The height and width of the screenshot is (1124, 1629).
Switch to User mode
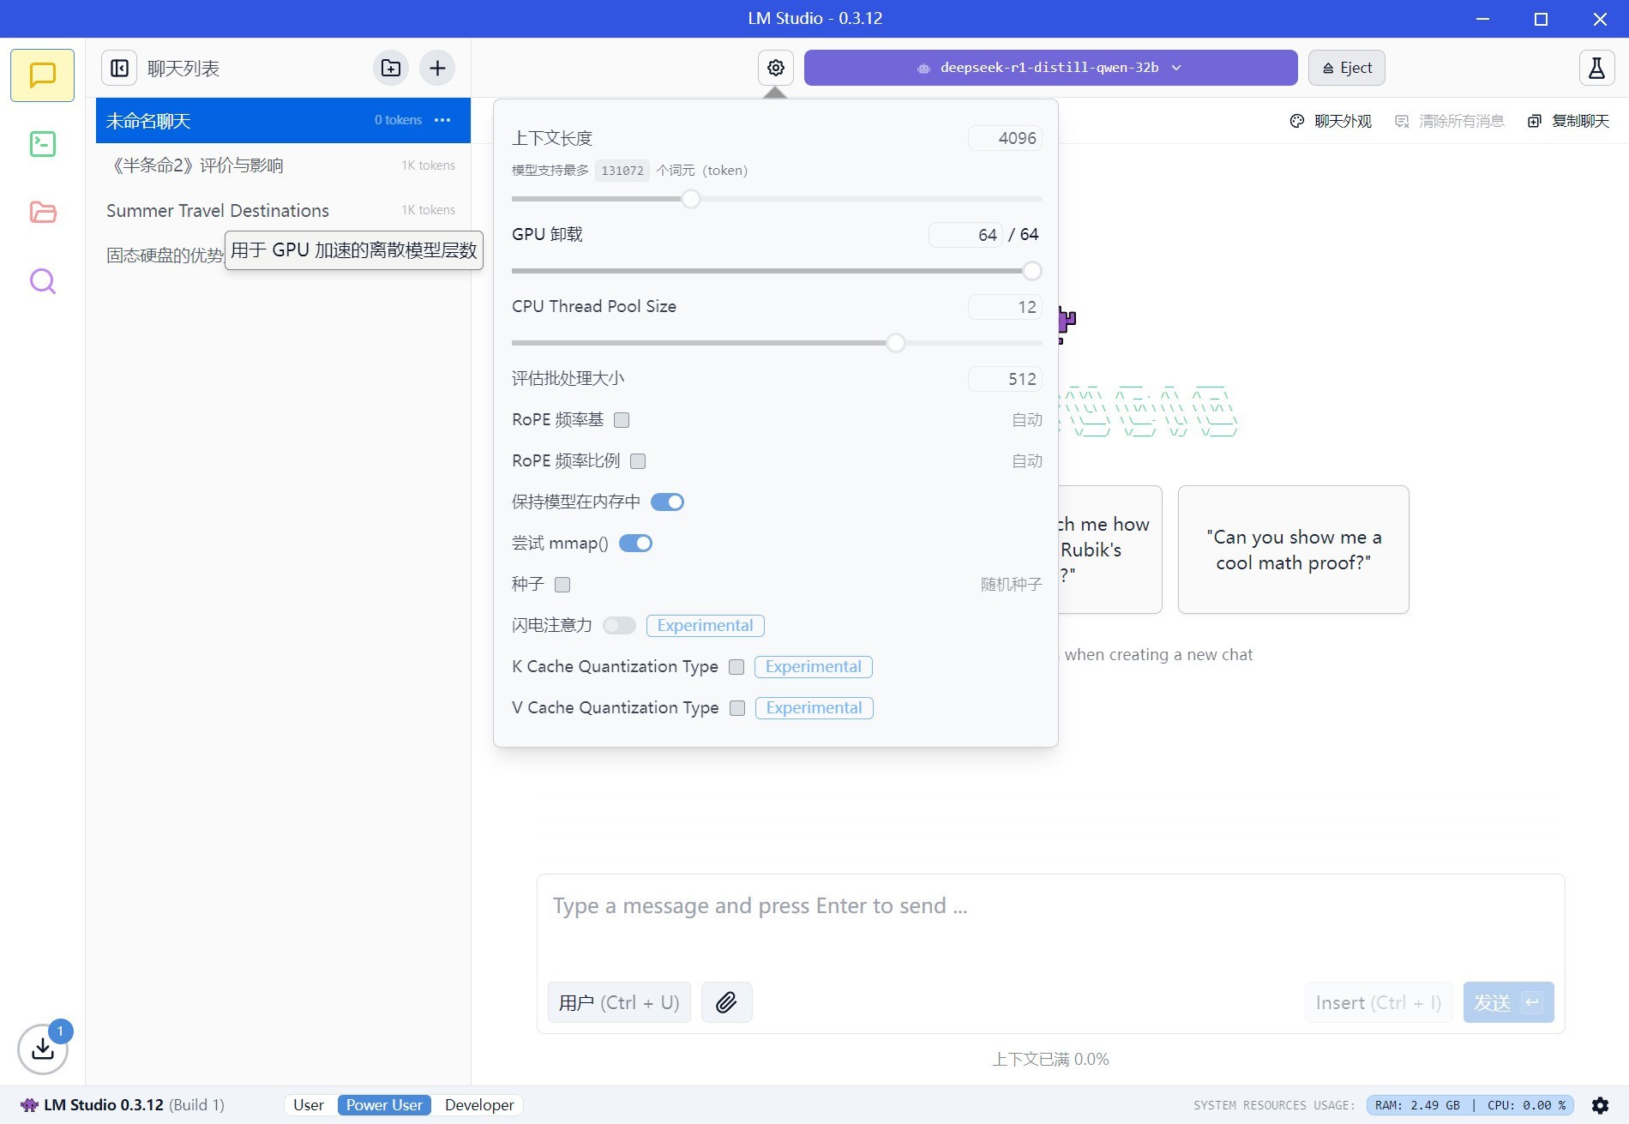(x=309, y=1105)
